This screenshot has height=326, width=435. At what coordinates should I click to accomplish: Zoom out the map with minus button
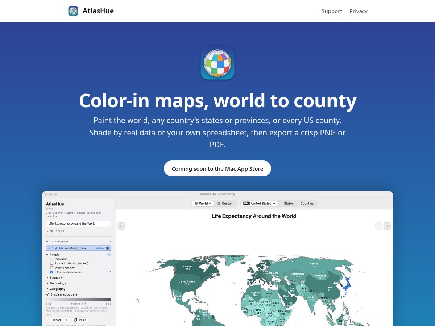(379, 226)
